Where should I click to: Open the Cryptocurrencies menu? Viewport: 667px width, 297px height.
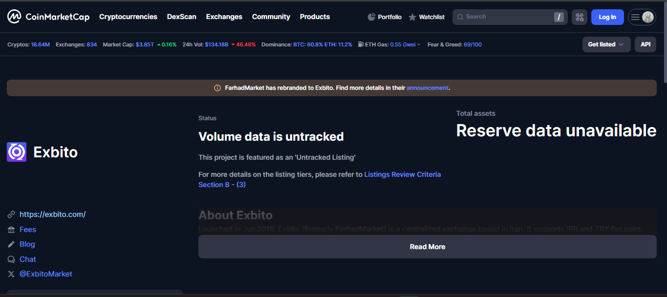(128, 17)
